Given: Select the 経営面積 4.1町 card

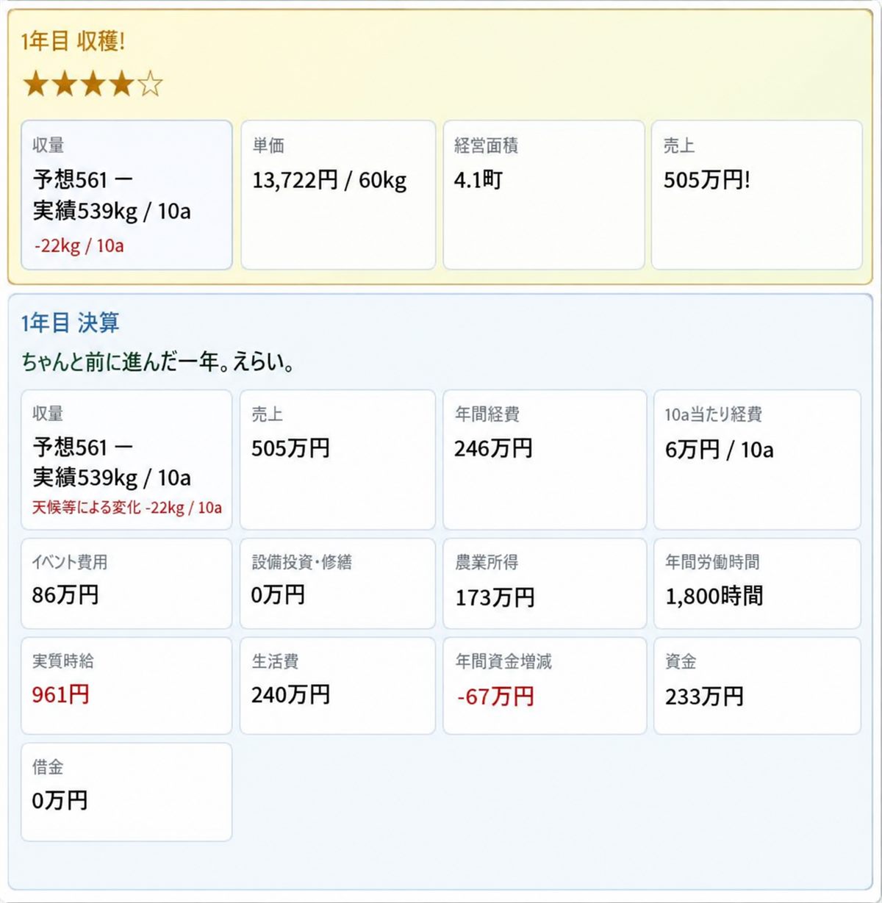Looking at the screenshot, I should click(x=544, y=195).
